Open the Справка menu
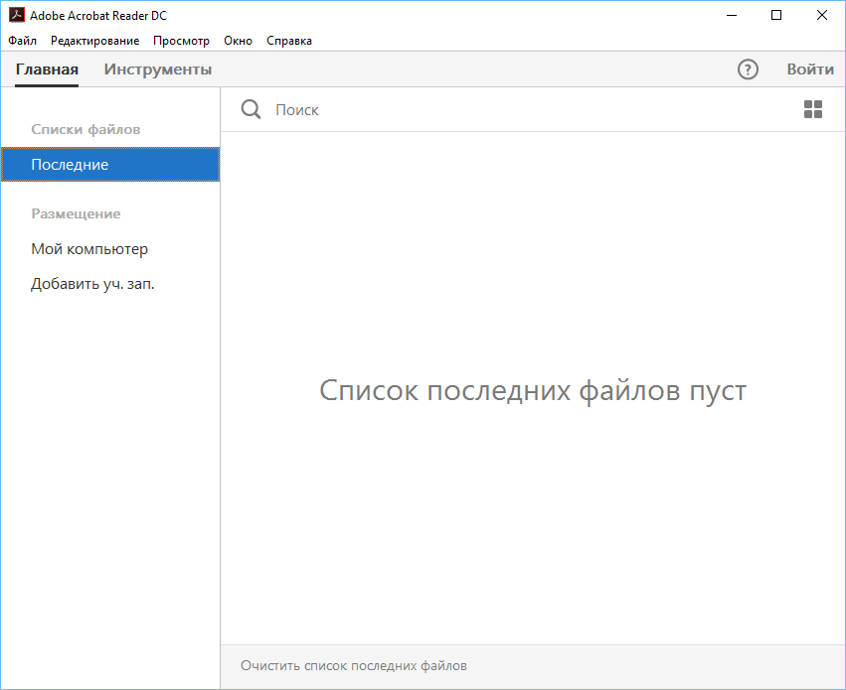The image size is (846, 690). coord(288,41)
